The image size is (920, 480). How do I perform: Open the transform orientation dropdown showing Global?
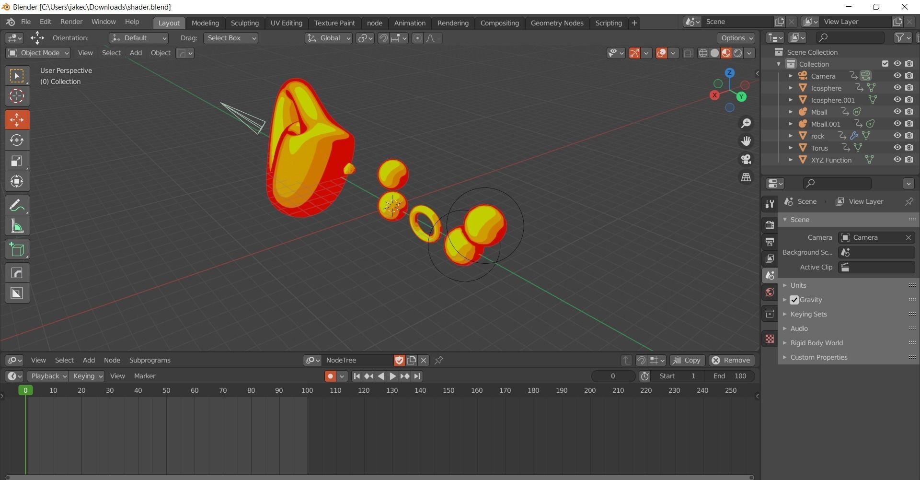(328, 38)
